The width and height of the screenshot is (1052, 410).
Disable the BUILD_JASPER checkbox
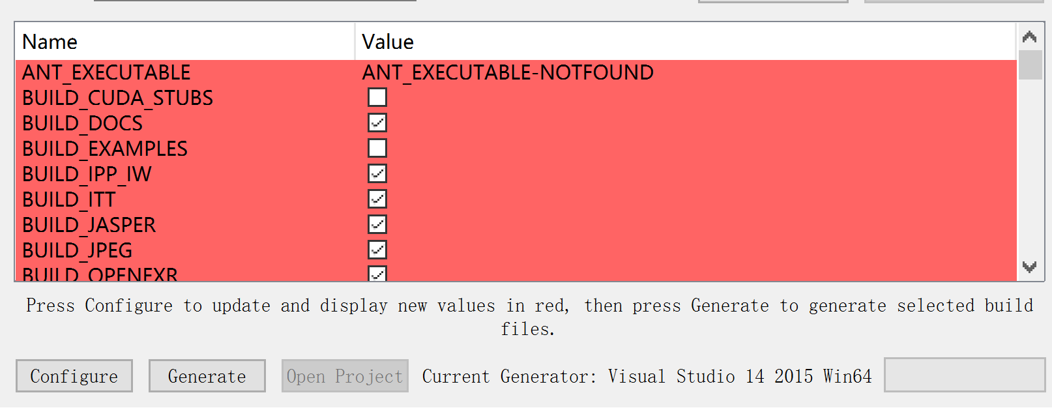pos(377,224)
